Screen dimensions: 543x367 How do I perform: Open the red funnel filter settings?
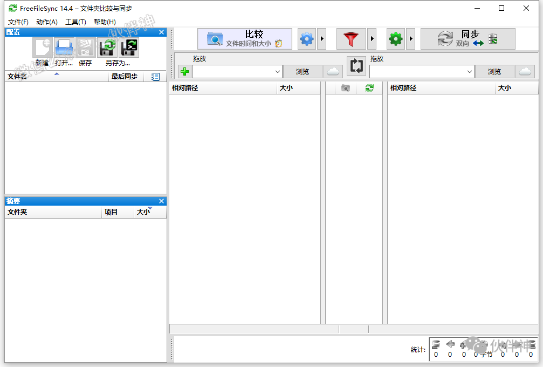(351, 39)
